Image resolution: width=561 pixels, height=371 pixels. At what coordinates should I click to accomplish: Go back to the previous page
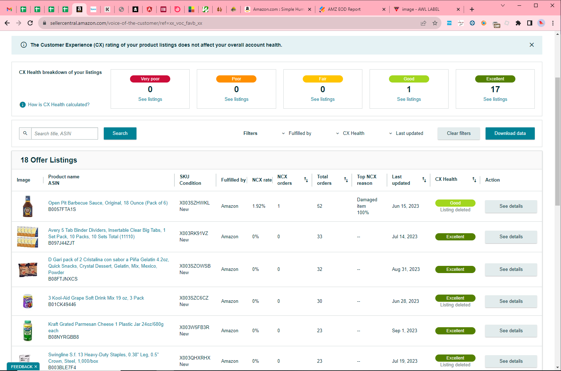[7, 23]
